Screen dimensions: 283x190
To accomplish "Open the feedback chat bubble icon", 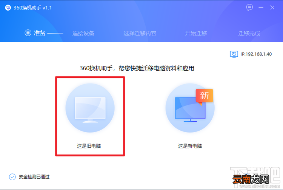I will pos(249,8).
